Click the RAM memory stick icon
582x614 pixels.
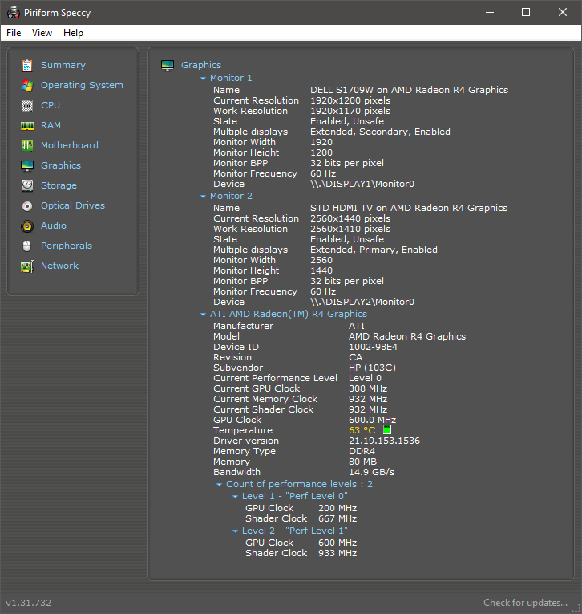click(27, 126)
